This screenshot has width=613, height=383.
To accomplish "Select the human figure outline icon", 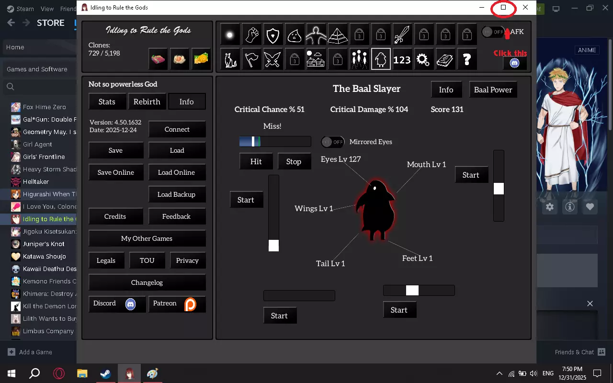I will click(316, 34).
